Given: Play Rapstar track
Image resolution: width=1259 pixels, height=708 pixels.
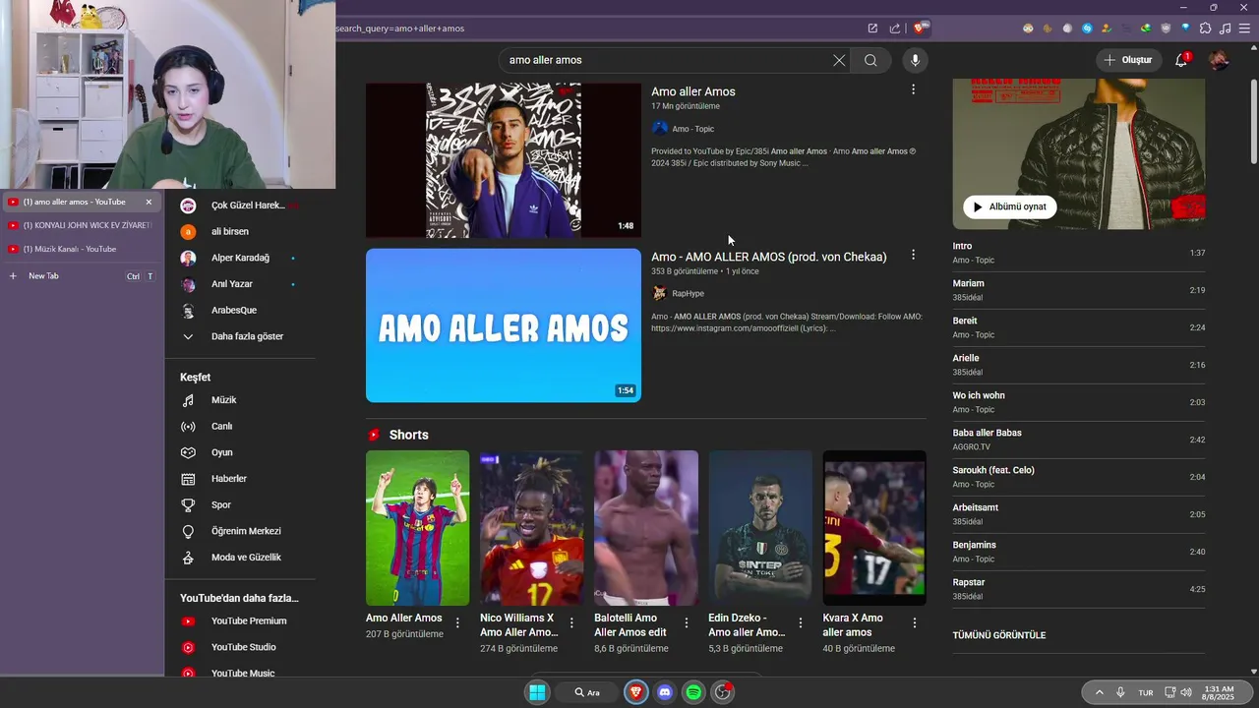Looking at the screenshot, I should tap(1078, 589).
